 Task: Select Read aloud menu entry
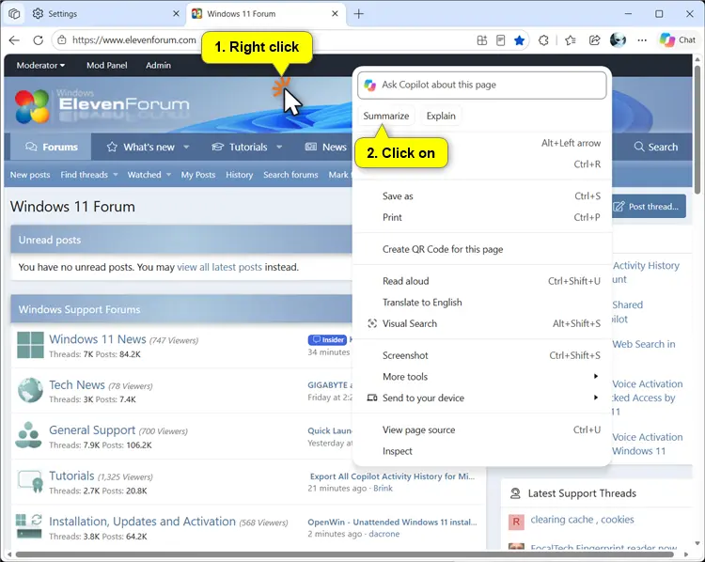(482, 281)
